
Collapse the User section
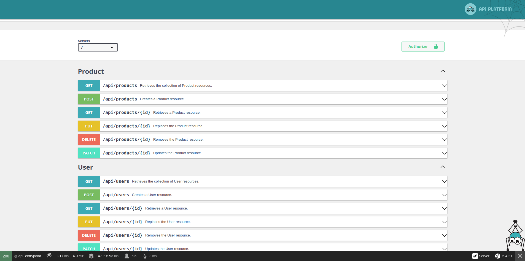[443, 167]
